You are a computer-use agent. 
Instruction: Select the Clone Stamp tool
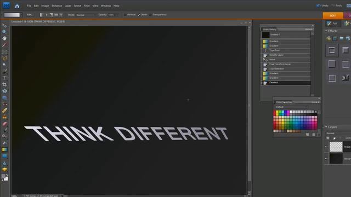click(x=4, y=117)
